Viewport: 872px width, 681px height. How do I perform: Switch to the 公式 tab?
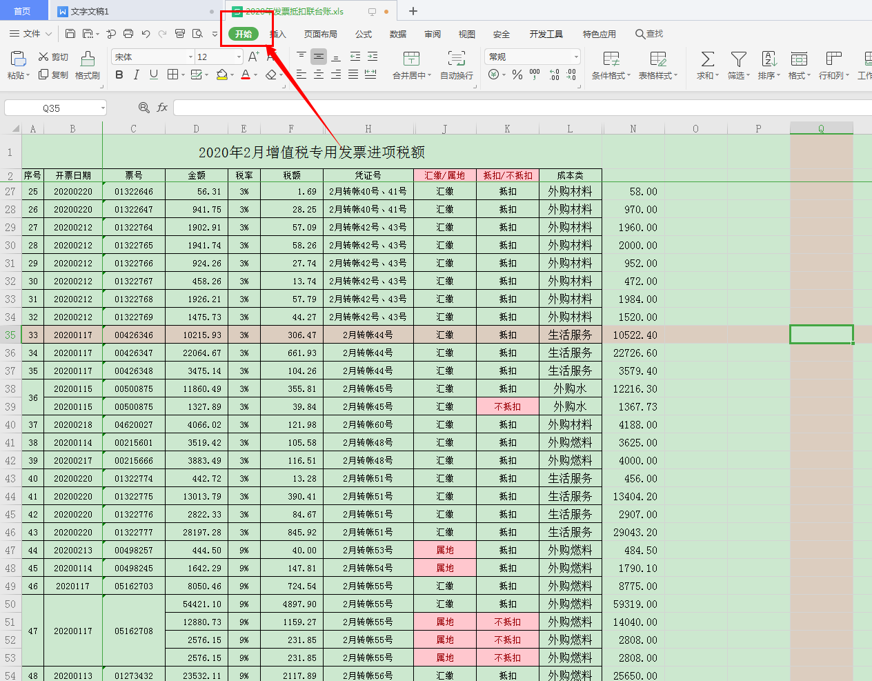point(364,34)
